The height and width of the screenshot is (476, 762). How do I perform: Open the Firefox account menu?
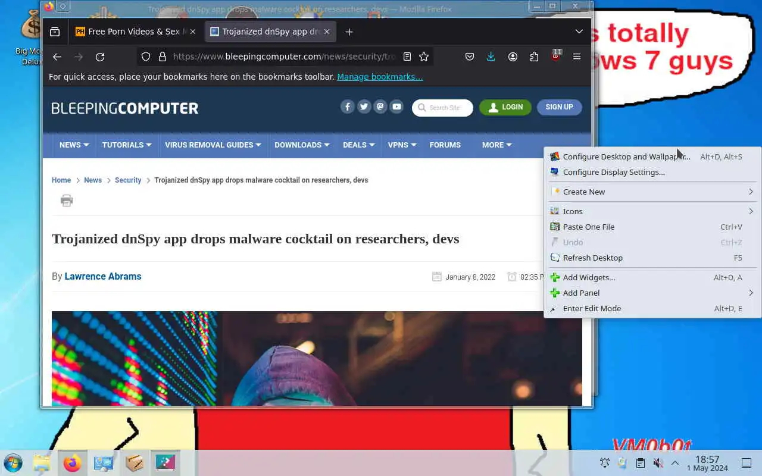(513, 57)
